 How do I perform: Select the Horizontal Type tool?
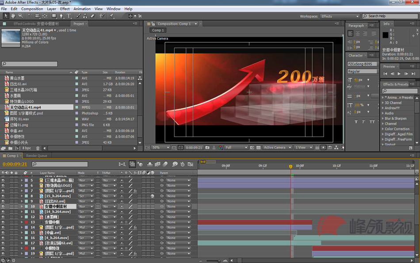[69, 16]
